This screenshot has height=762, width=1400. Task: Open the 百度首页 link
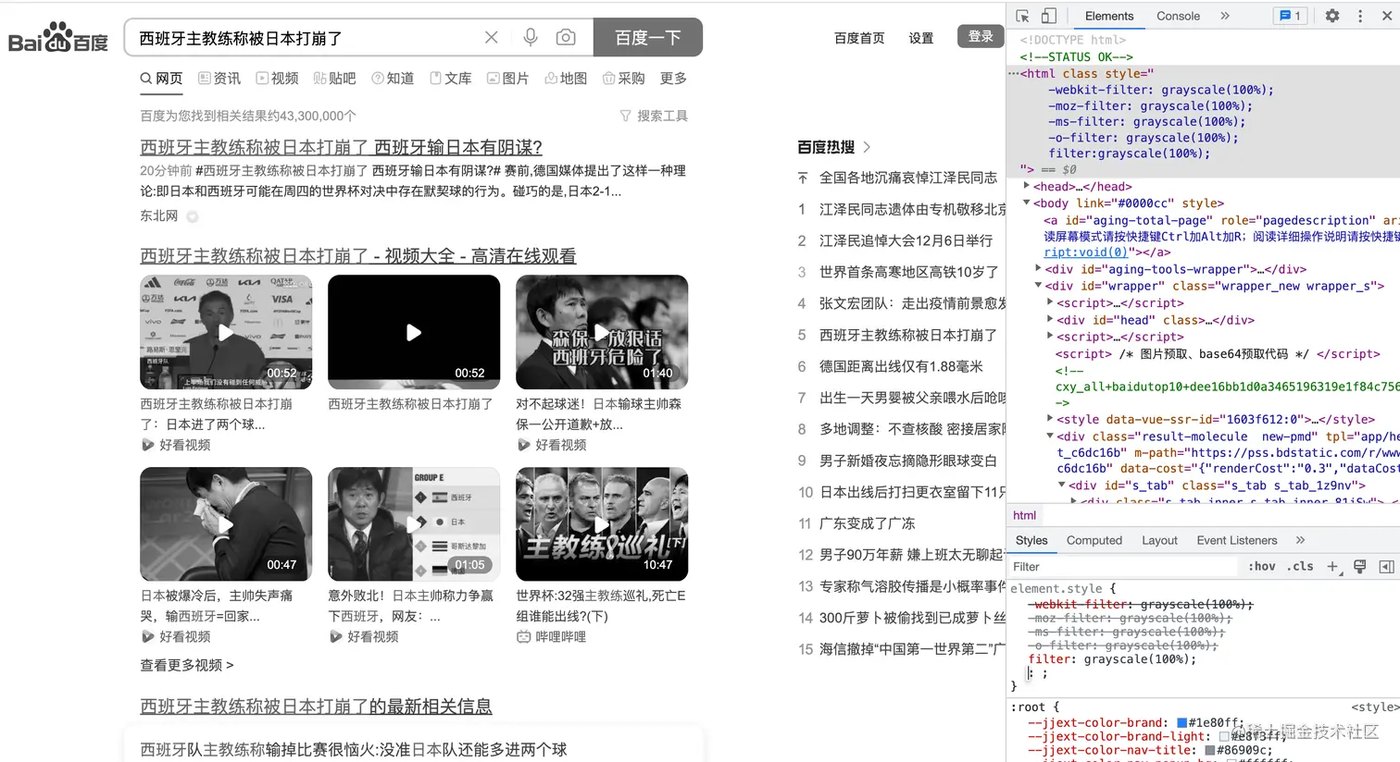point(859,38)
